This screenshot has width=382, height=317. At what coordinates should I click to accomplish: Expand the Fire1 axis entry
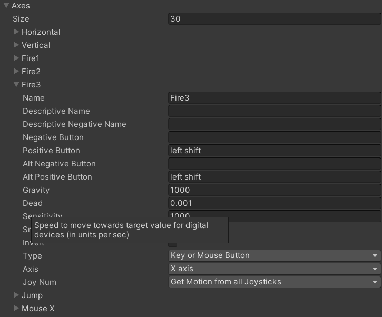coord(16,58)
